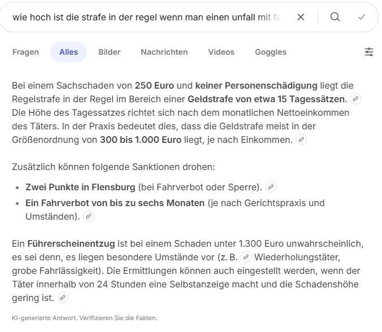
Task: Select the Alles tab
Action: coord(69,52)
